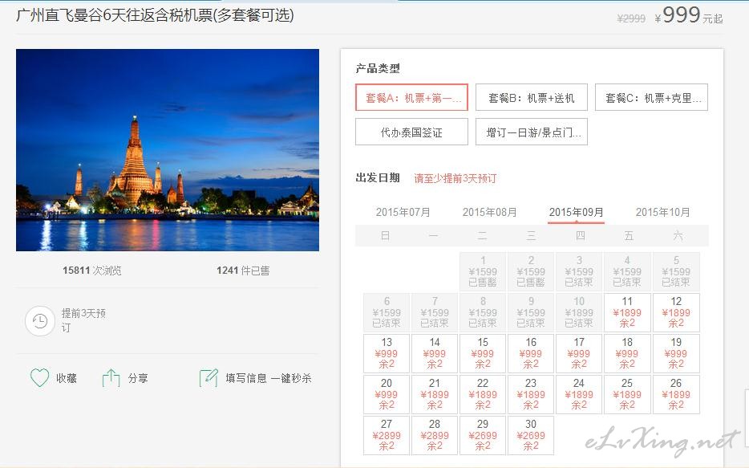Select departure date September 26
Viewport: 749px width, 468px height.
click(x=676, y=394)
